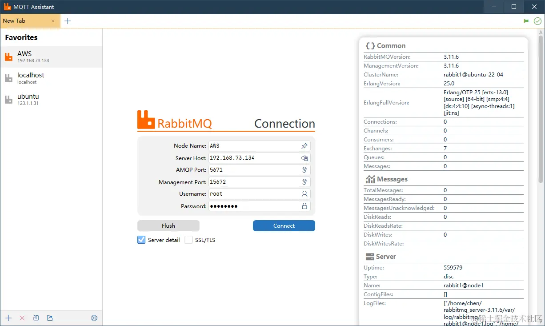Click the DiskWrites label

click(x=378, y=235)
